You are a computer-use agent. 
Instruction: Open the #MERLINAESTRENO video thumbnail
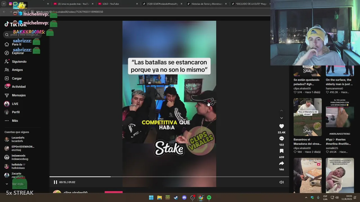pos(340,117)
